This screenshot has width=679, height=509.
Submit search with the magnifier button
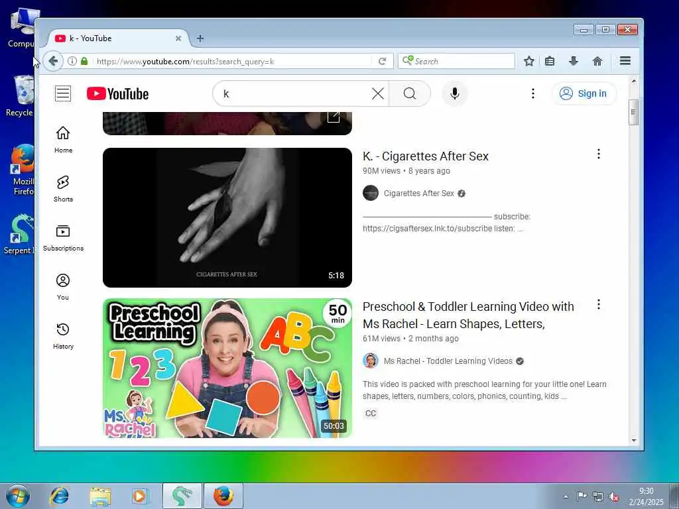(410, 93)
